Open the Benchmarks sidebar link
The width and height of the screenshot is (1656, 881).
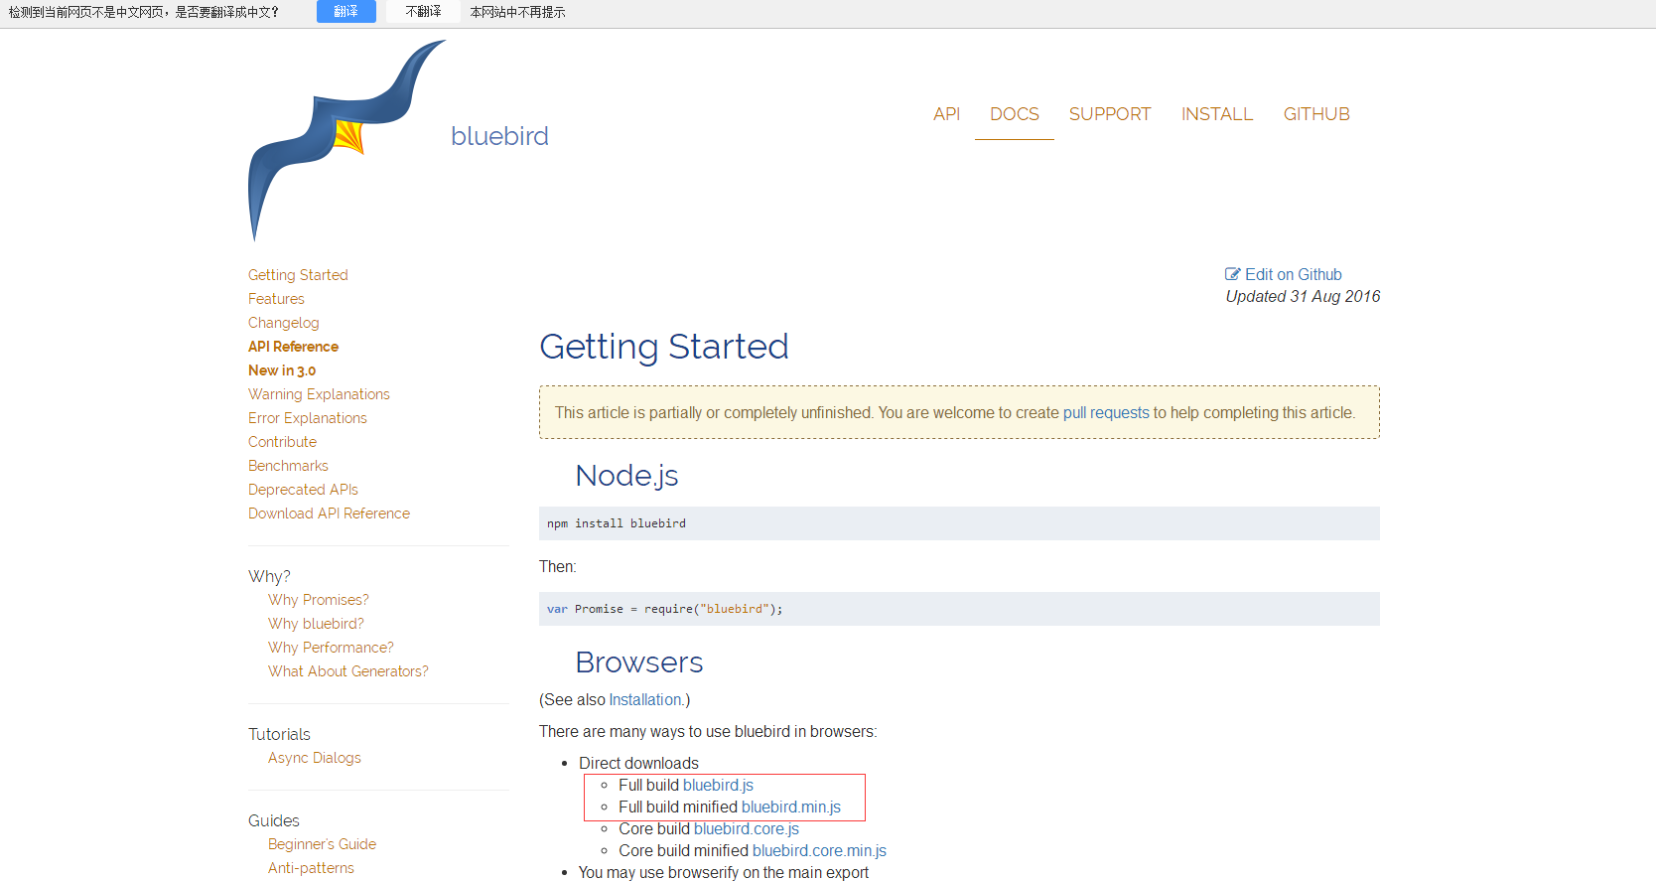pyautogui.click(x=288, y=466)
